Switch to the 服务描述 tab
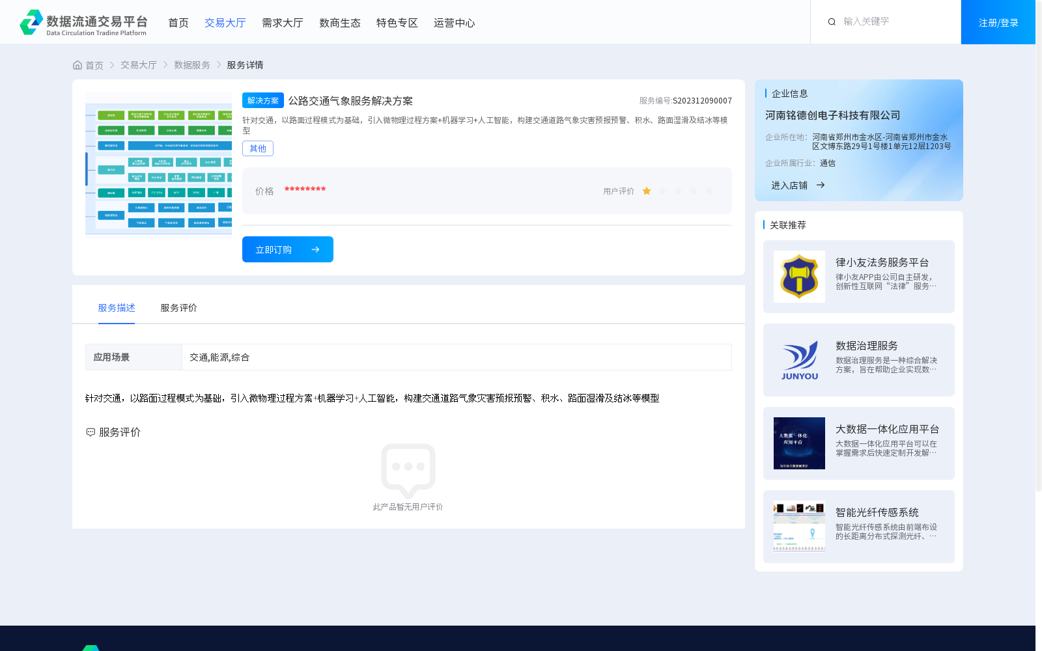Viewport: 1042px width, 651px height. pos(117,308)
